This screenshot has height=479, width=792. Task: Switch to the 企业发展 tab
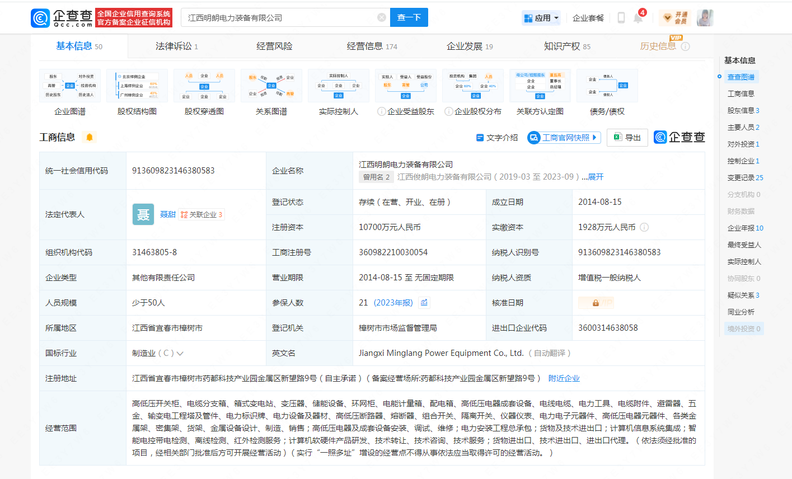click(x=470, y=46)
